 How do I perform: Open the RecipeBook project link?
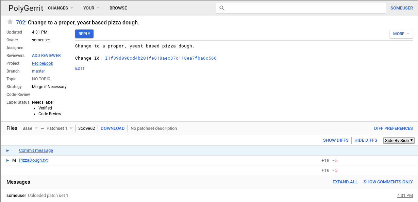42,63
